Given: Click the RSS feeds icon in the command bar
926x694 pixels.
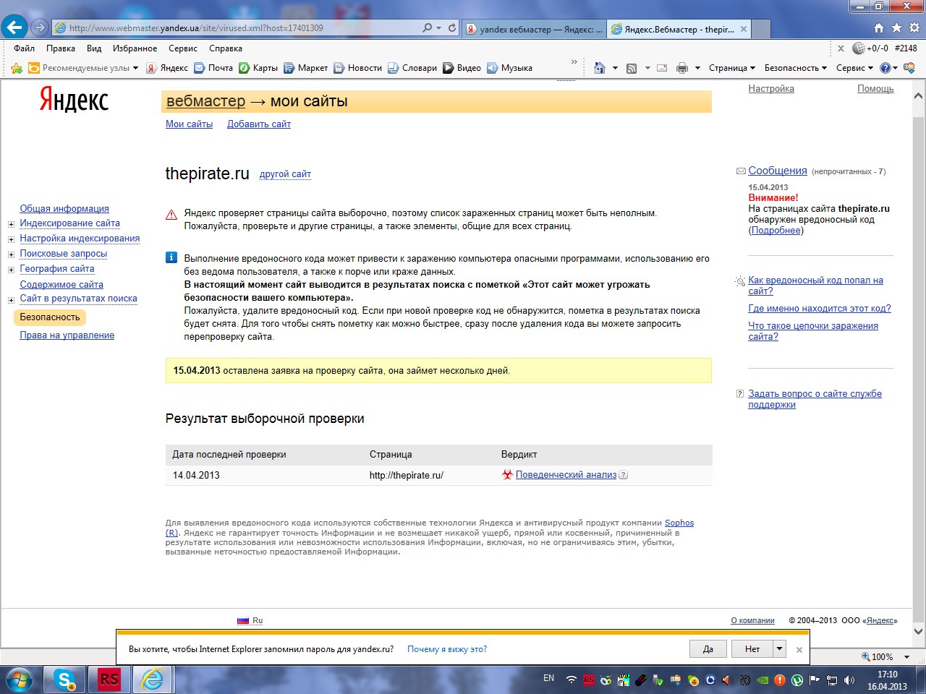Looking at the screenshot, I should point(632,68).
